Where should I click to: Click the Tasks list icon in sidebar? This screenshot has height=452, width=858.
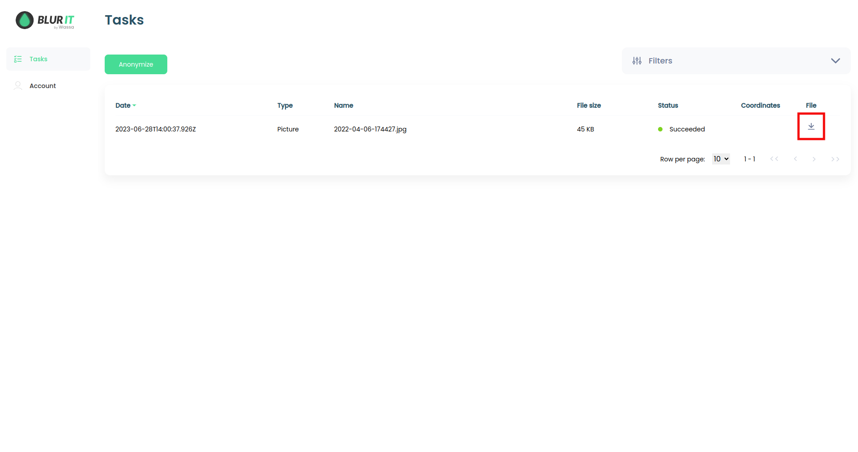pyautogui.click(x=18, y=59)
